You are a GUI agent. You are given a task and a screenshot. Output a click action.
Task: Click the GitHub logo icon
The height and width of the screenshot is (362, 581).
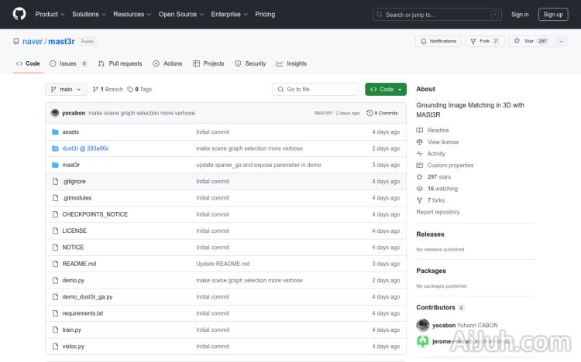[19, 14]
